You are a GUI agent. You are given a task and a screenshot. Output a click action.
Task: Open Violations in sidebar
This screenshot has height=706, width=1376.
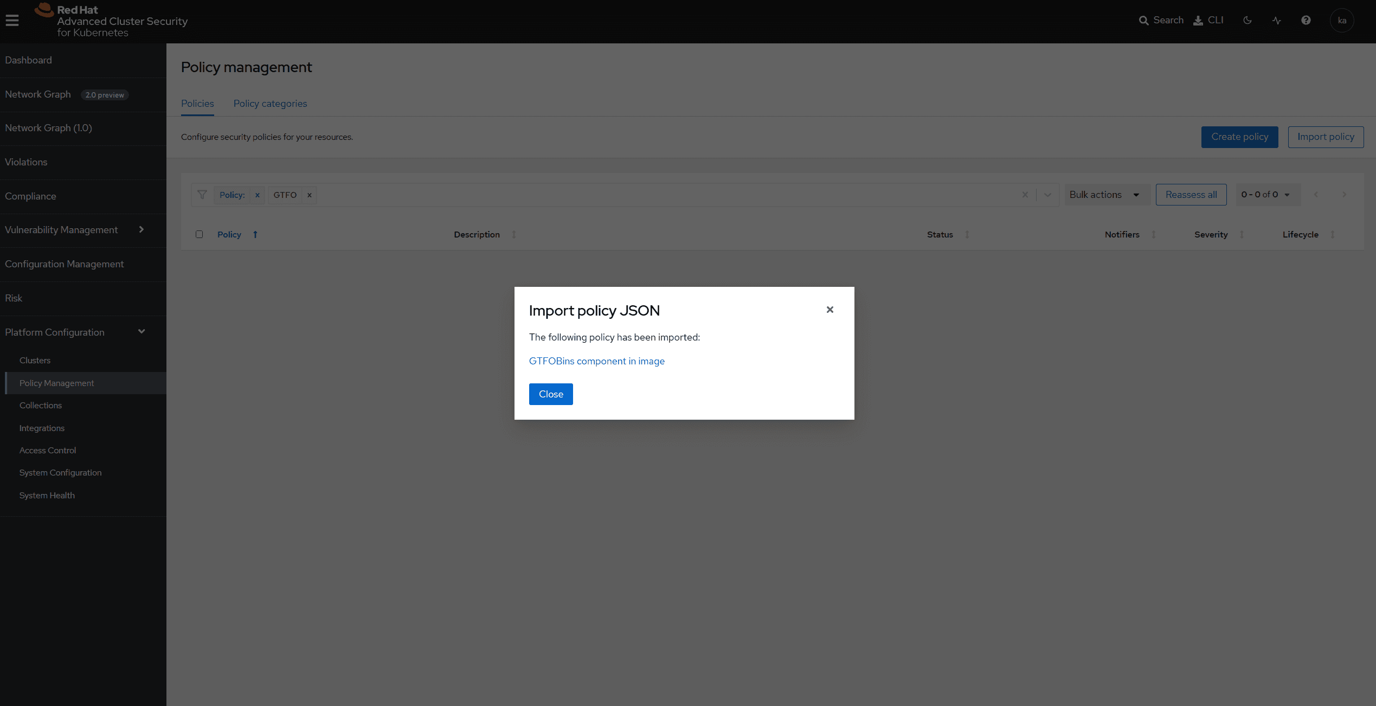pyautogui.click(x=83, y=162)
